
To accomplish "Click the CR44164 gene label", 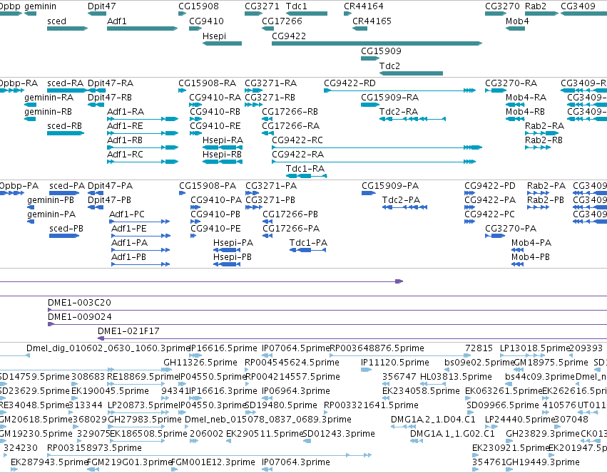I will pyautogui.click(x=364, y=6).
